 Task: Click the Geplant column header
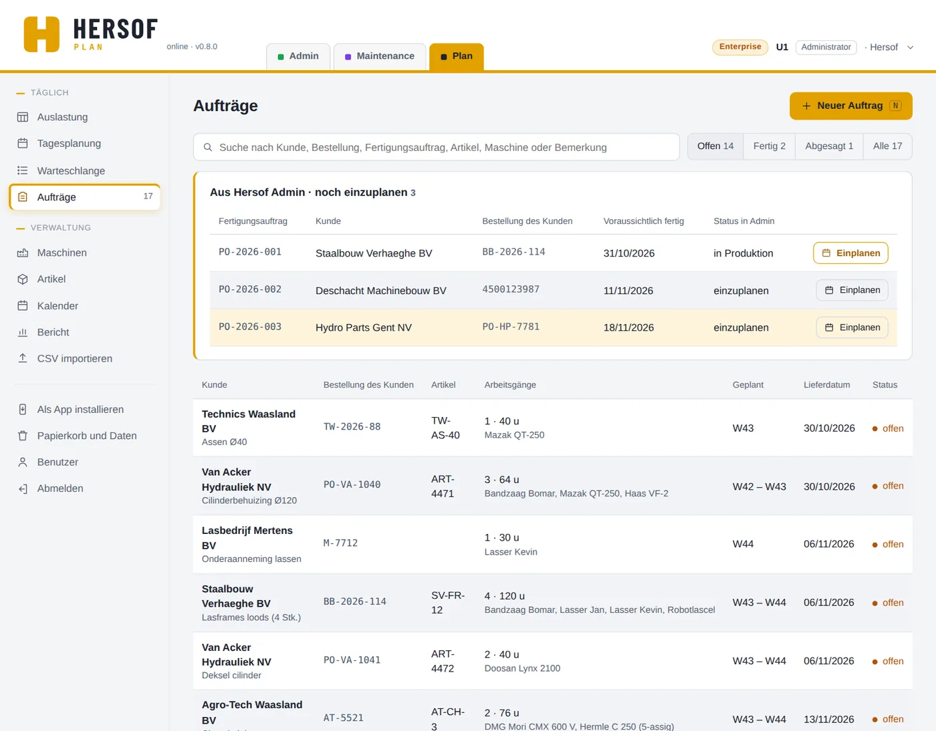point(748,385)
